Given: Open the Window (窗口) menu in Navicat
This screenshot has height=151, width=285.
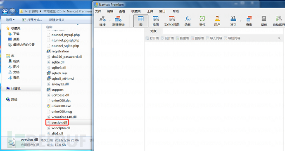Looking at the screenshot, I should tap(162, 11).
